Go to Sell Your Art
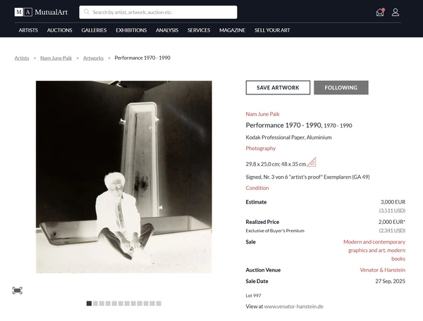423x321 pixels. tap(272, 30)
